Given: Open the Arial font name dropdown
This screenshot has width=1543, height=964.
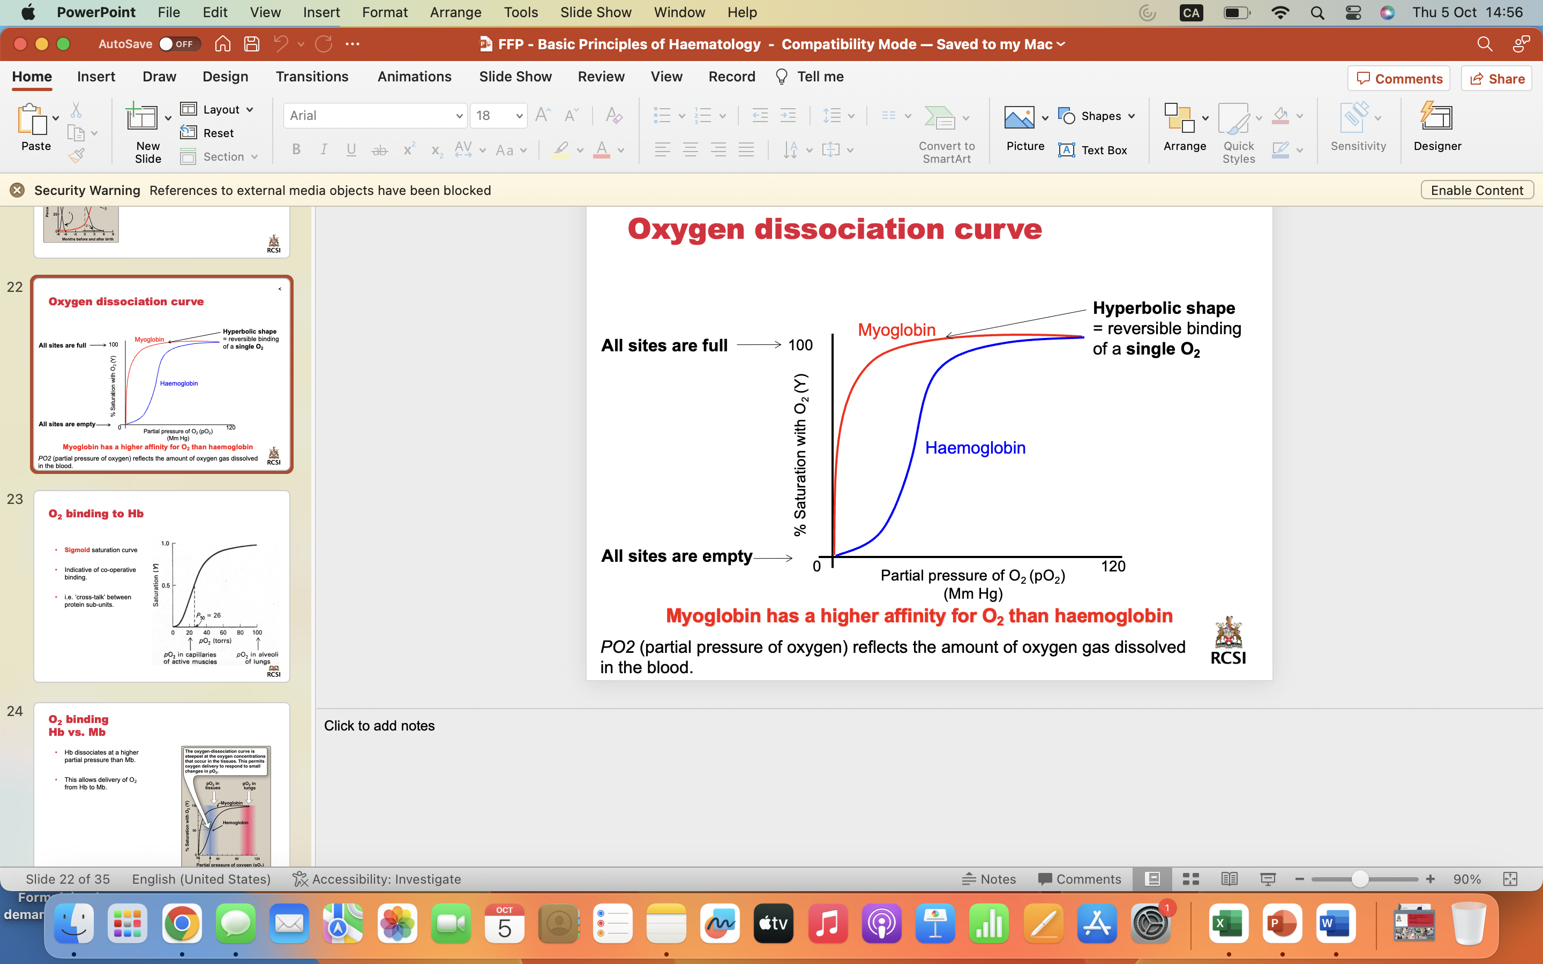Looking at the screenshot, I should (x=459, y=116).
